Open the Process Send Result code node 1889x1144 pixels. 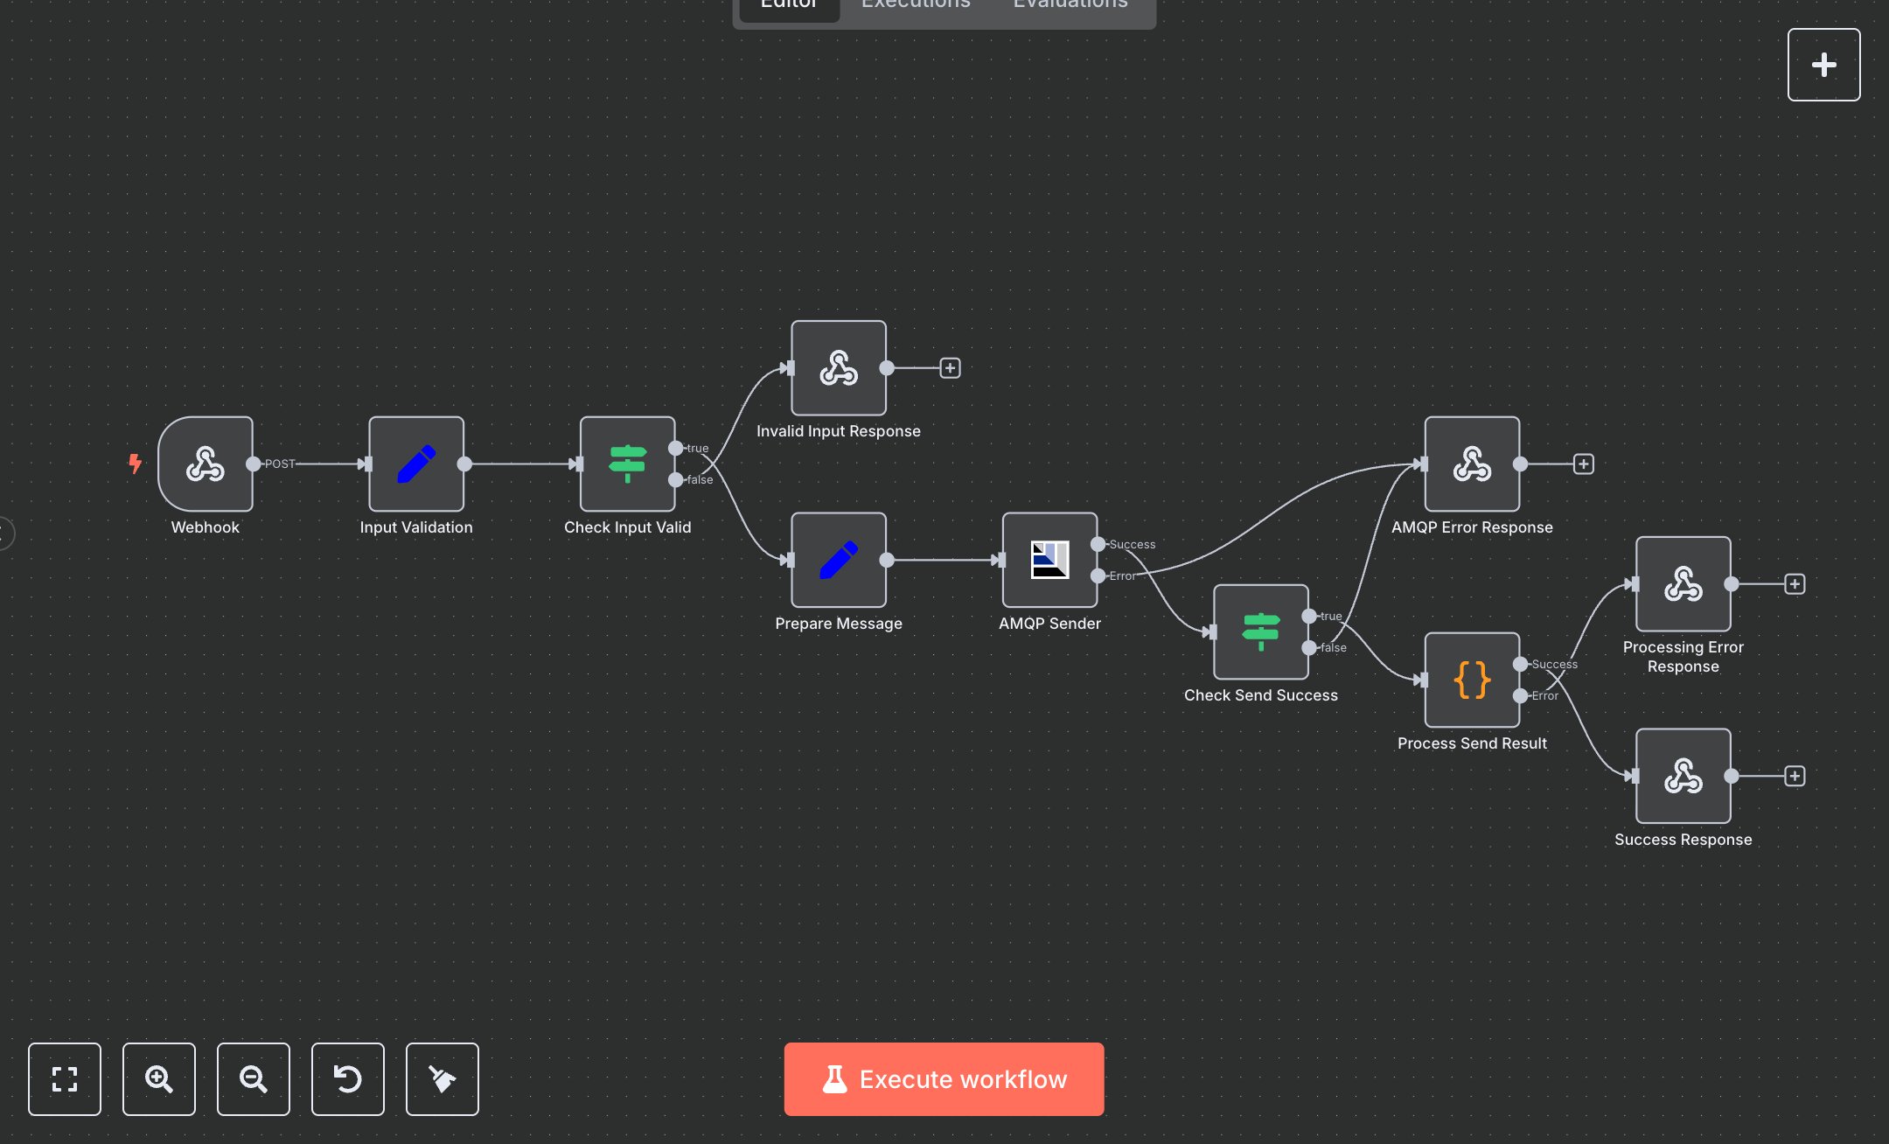[1472, 680]
